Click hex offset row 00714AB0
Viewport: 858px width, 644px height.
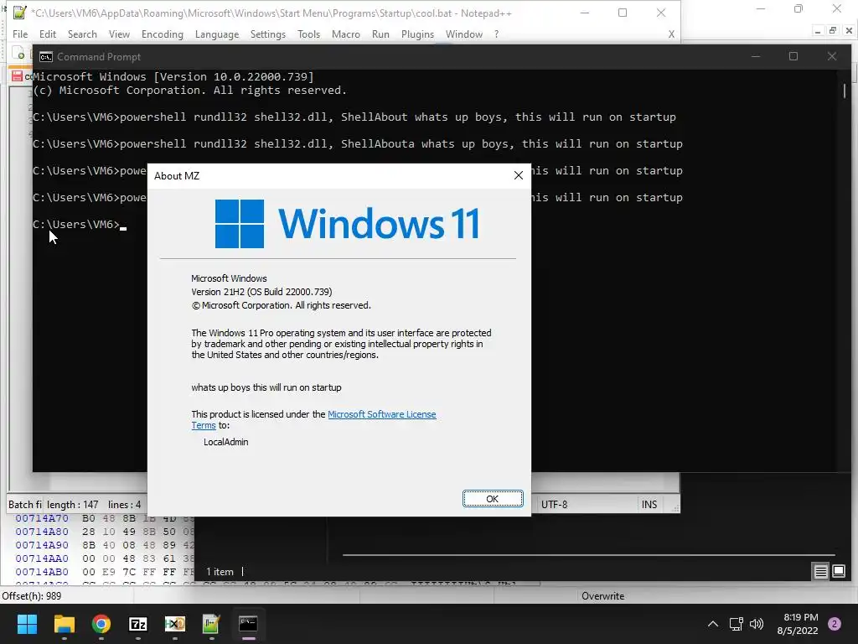[x=42, y=572]
